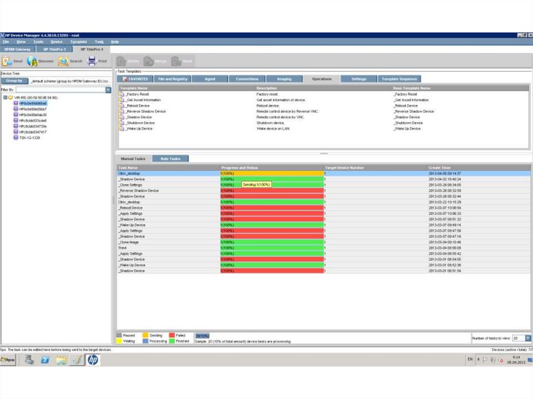
Task: Click the Create Time column header
Action: click(479, 168)
